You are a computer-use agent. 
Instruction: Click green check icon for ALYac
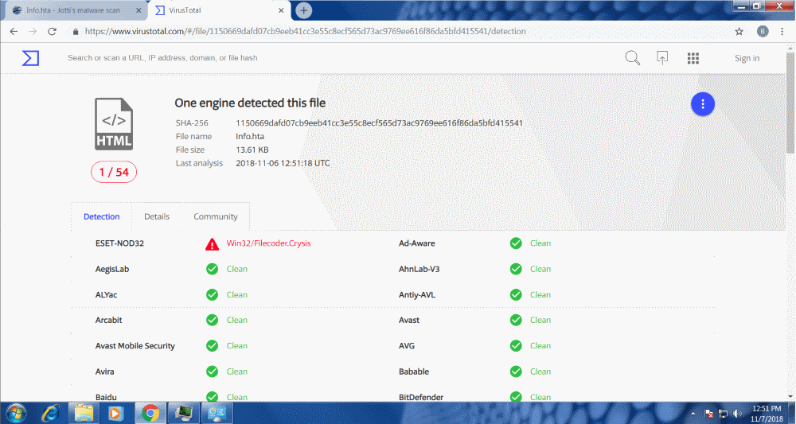pyautogui.click(x=213, y=294)
